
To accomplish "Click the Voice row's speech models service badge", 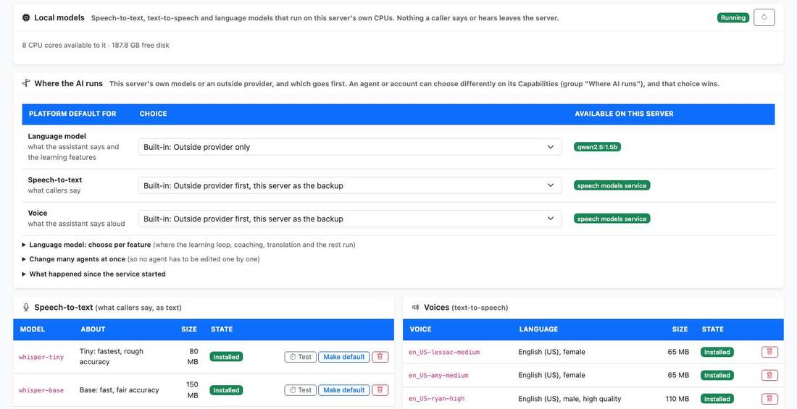I will click(x=612, y=219).
